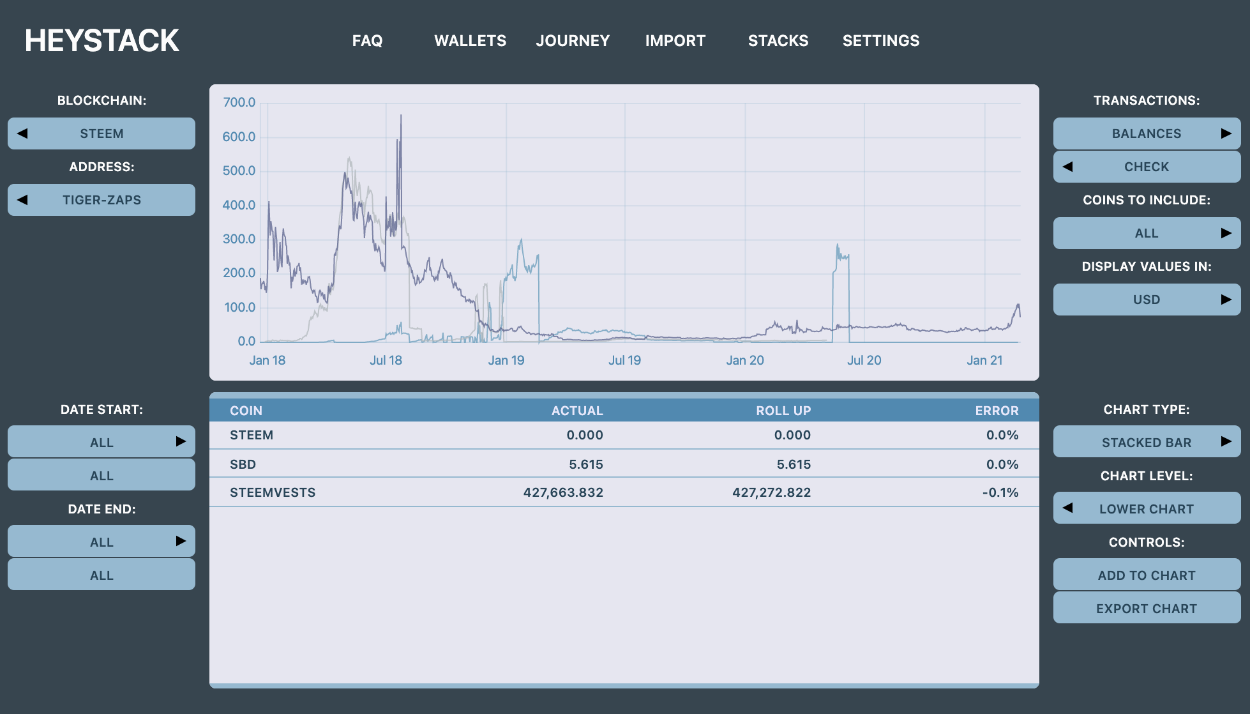
Task: Click second ALL button under Date Start
Action: (102, 475)
